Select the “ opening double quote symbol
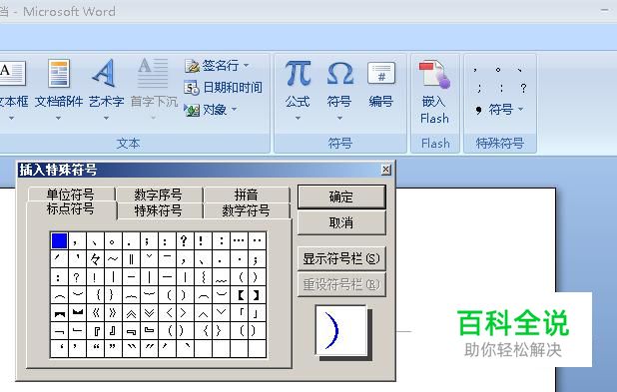This screenshot has width=617, height=392. (95, 348)
